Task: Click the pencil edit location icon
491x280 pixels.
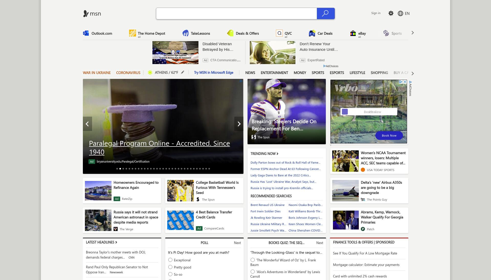Action: tap(183, 72)
